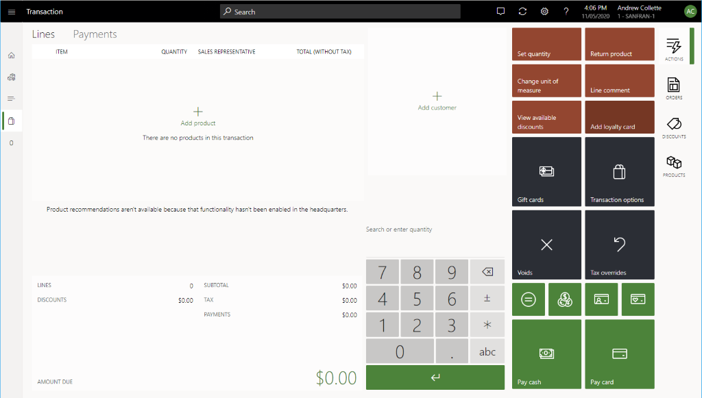The width and height of the screenshot is (702, 398).
Task: Click the refresh sync icon
Action: pos(522,12)
